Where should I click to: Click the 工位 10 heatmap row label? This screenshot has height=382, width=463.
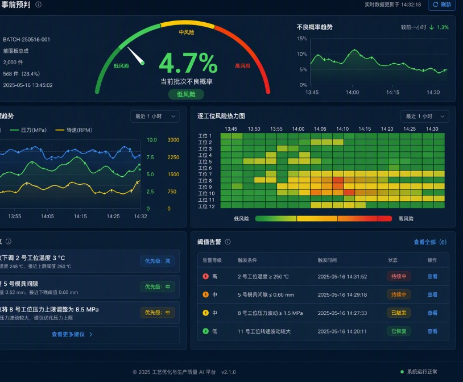click(206, 193)
